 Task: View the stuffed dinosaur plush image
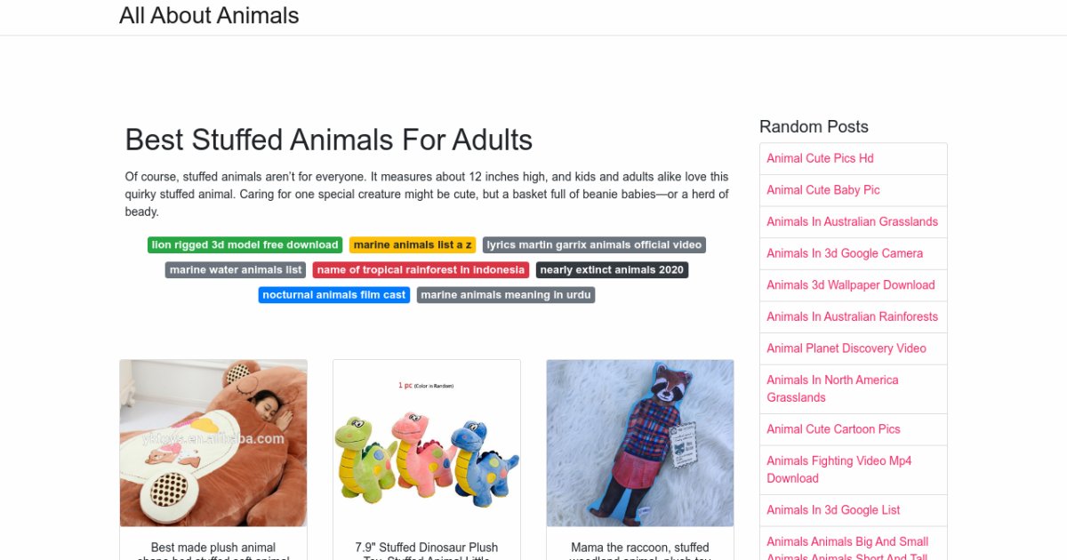[427, 443]
